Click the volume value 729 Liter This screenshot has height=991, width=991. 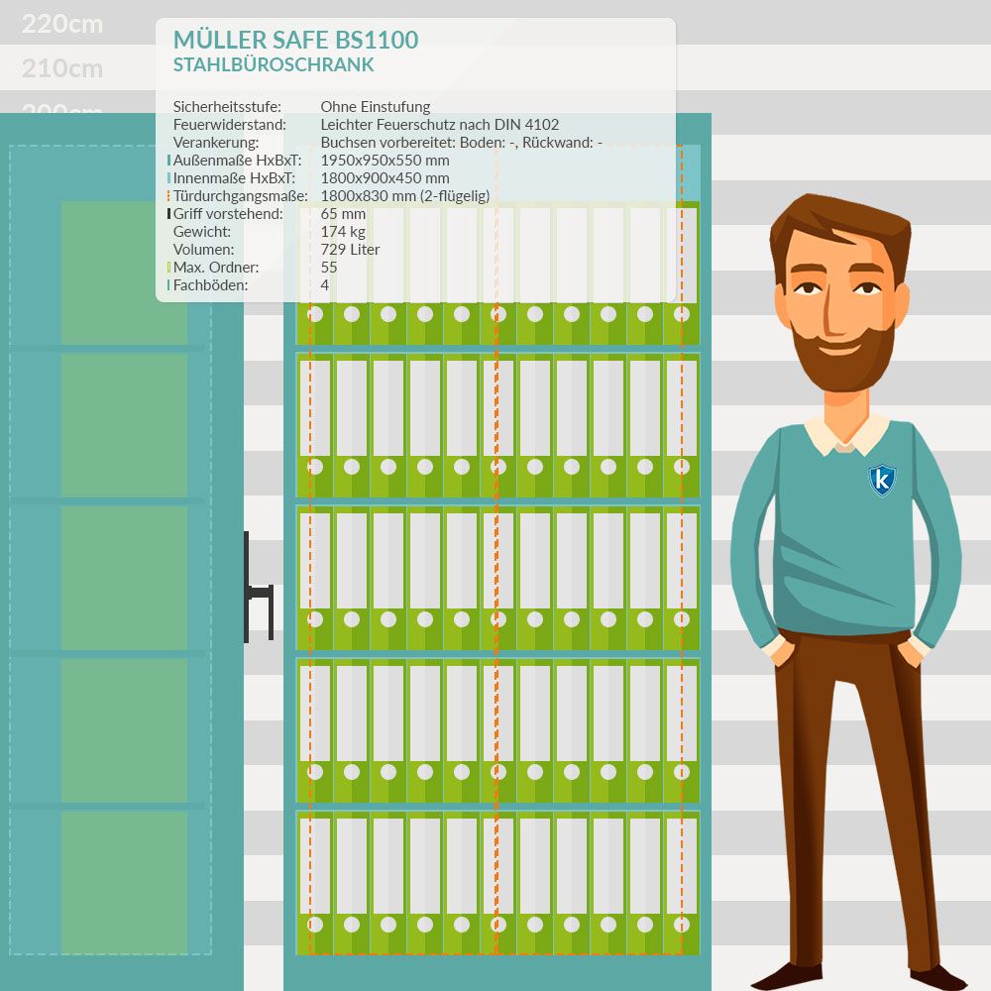(350, 250)
